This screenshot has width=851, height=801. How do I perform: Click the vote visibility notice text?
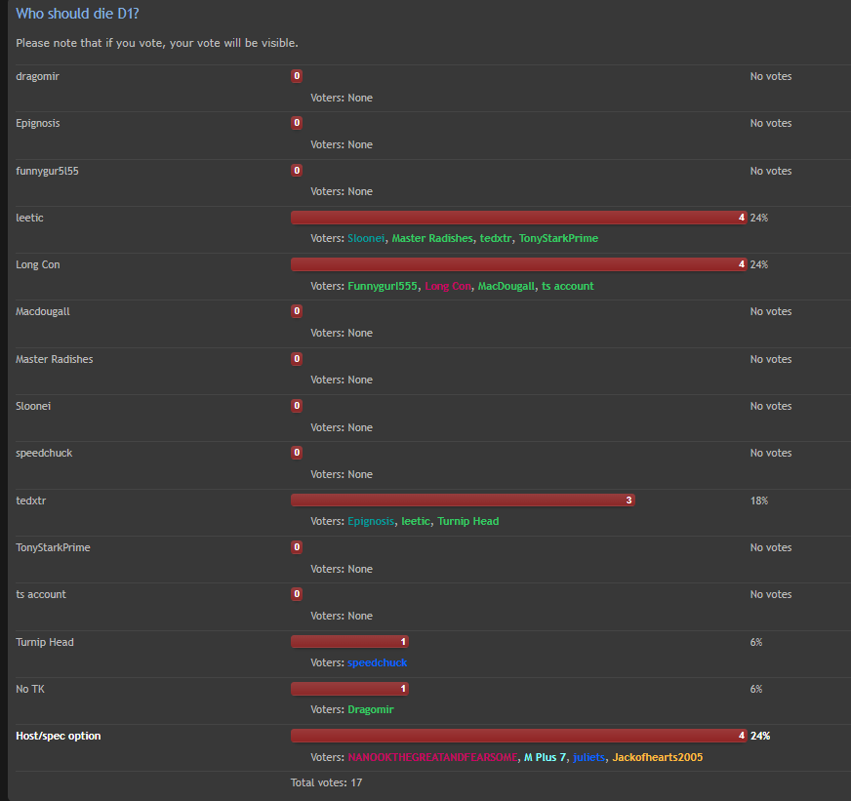(x=157, y=43)
